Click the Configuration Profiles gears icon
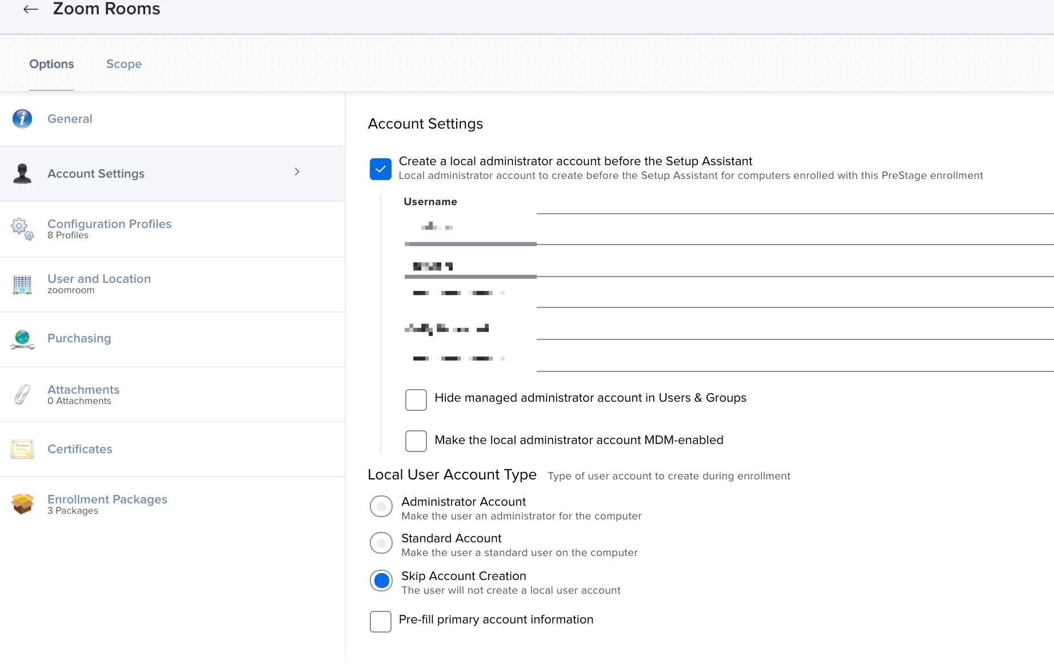This screenshot has height=664, width=1054. click(x=22, y=229)
